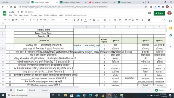Click the Print icon
The width and height of the screenshot is (174, 98).
coord(13,20)
